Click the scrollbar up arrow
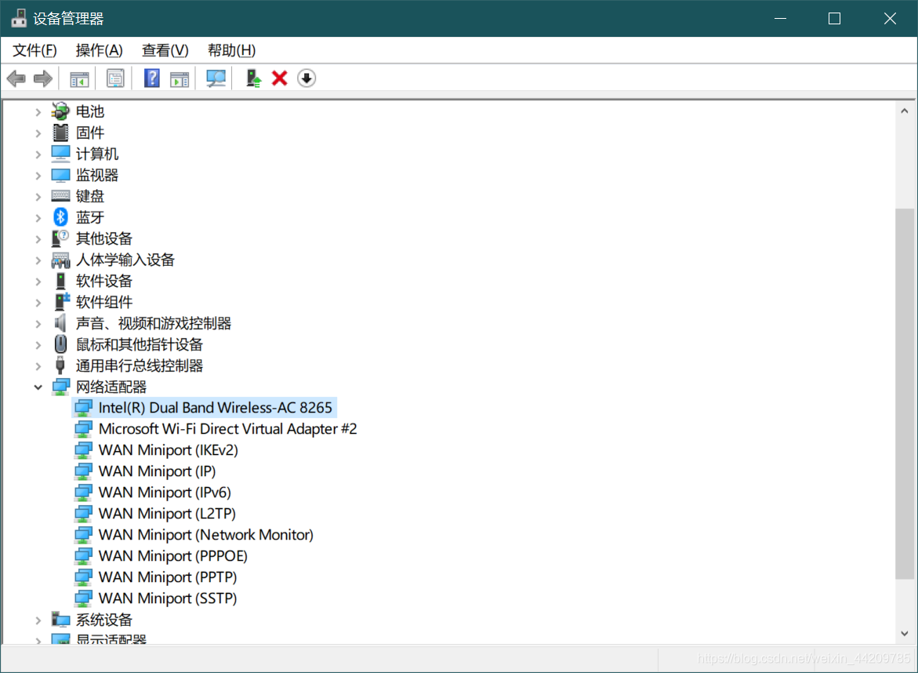 (905, 111)
